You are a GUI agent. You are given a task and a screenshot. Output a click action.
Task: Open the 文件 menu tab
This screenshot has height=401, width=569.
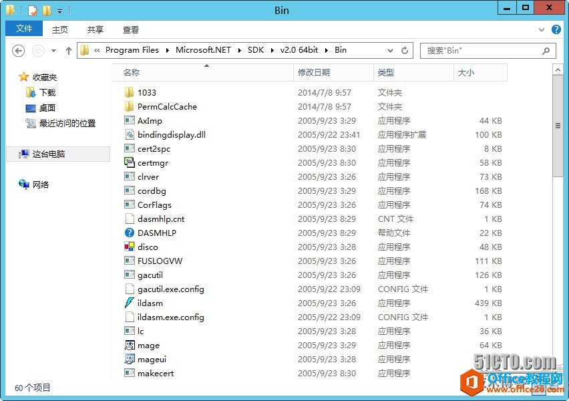[x=24, y=29]
